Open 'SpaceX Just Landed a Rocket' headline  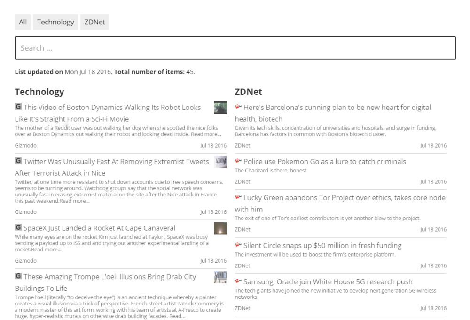click(99, 228)
